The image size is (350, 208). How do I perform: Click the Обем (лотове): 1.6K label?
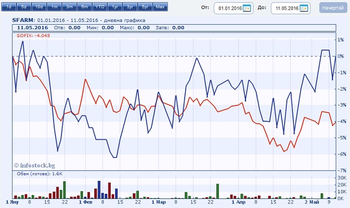pos(40,174)
